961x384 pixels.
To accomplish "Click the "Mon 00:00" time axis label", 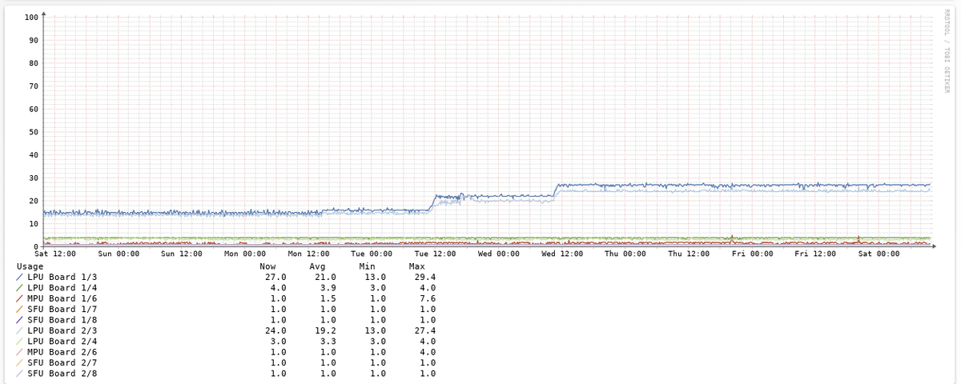I will (x=244, y=254).
